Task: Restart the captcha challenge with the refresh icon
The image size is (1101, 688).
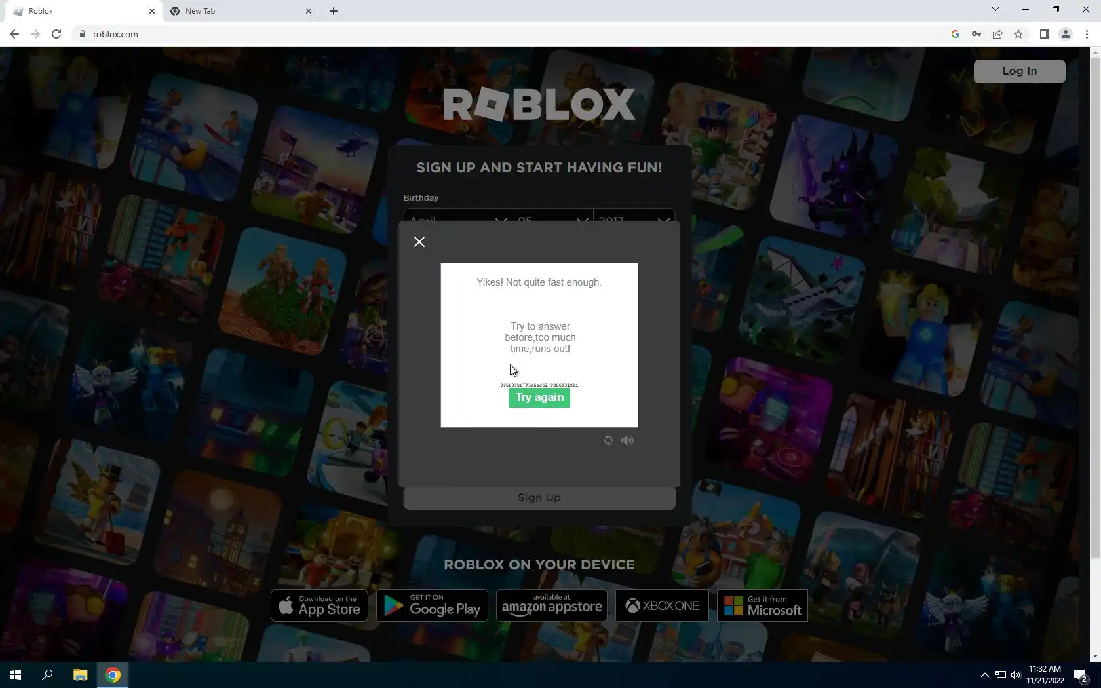Action: coord(608,440)
